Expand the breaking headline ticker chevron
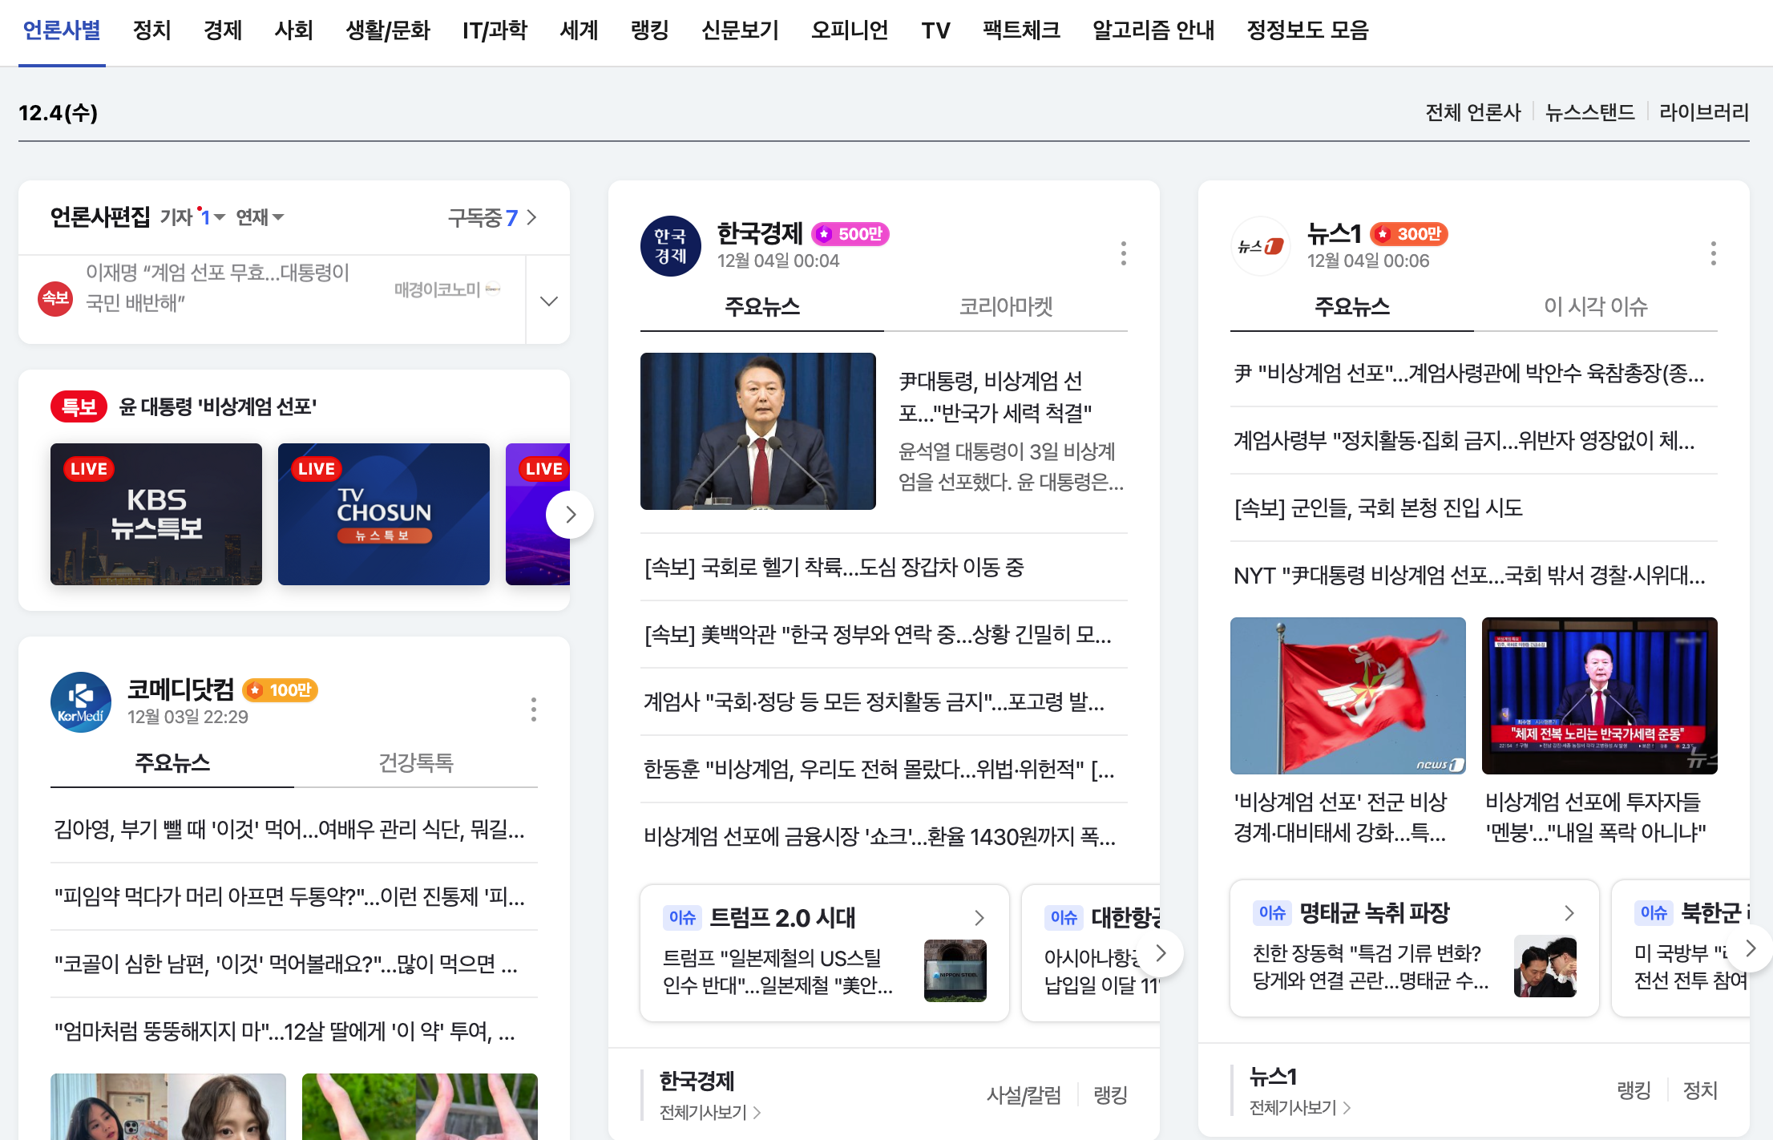This screenshot has width=1773, height=1140. (x=548, y=301)
